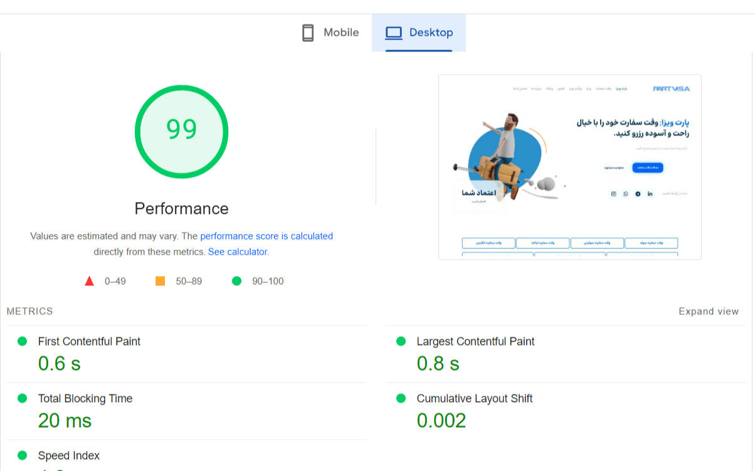Click the Expand view button

[x=709, y=312]
